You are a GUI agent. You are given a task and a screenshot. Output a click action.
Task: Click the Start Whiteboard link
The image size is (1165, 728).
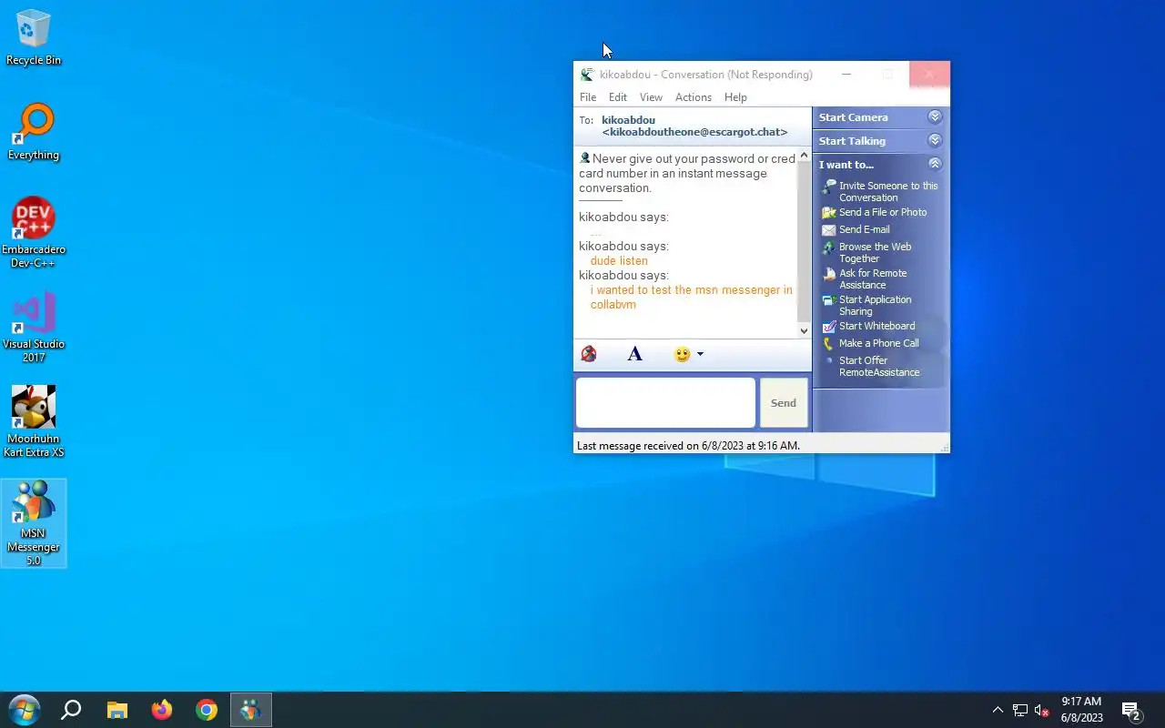pyautogui.click(x=877, y=326)
